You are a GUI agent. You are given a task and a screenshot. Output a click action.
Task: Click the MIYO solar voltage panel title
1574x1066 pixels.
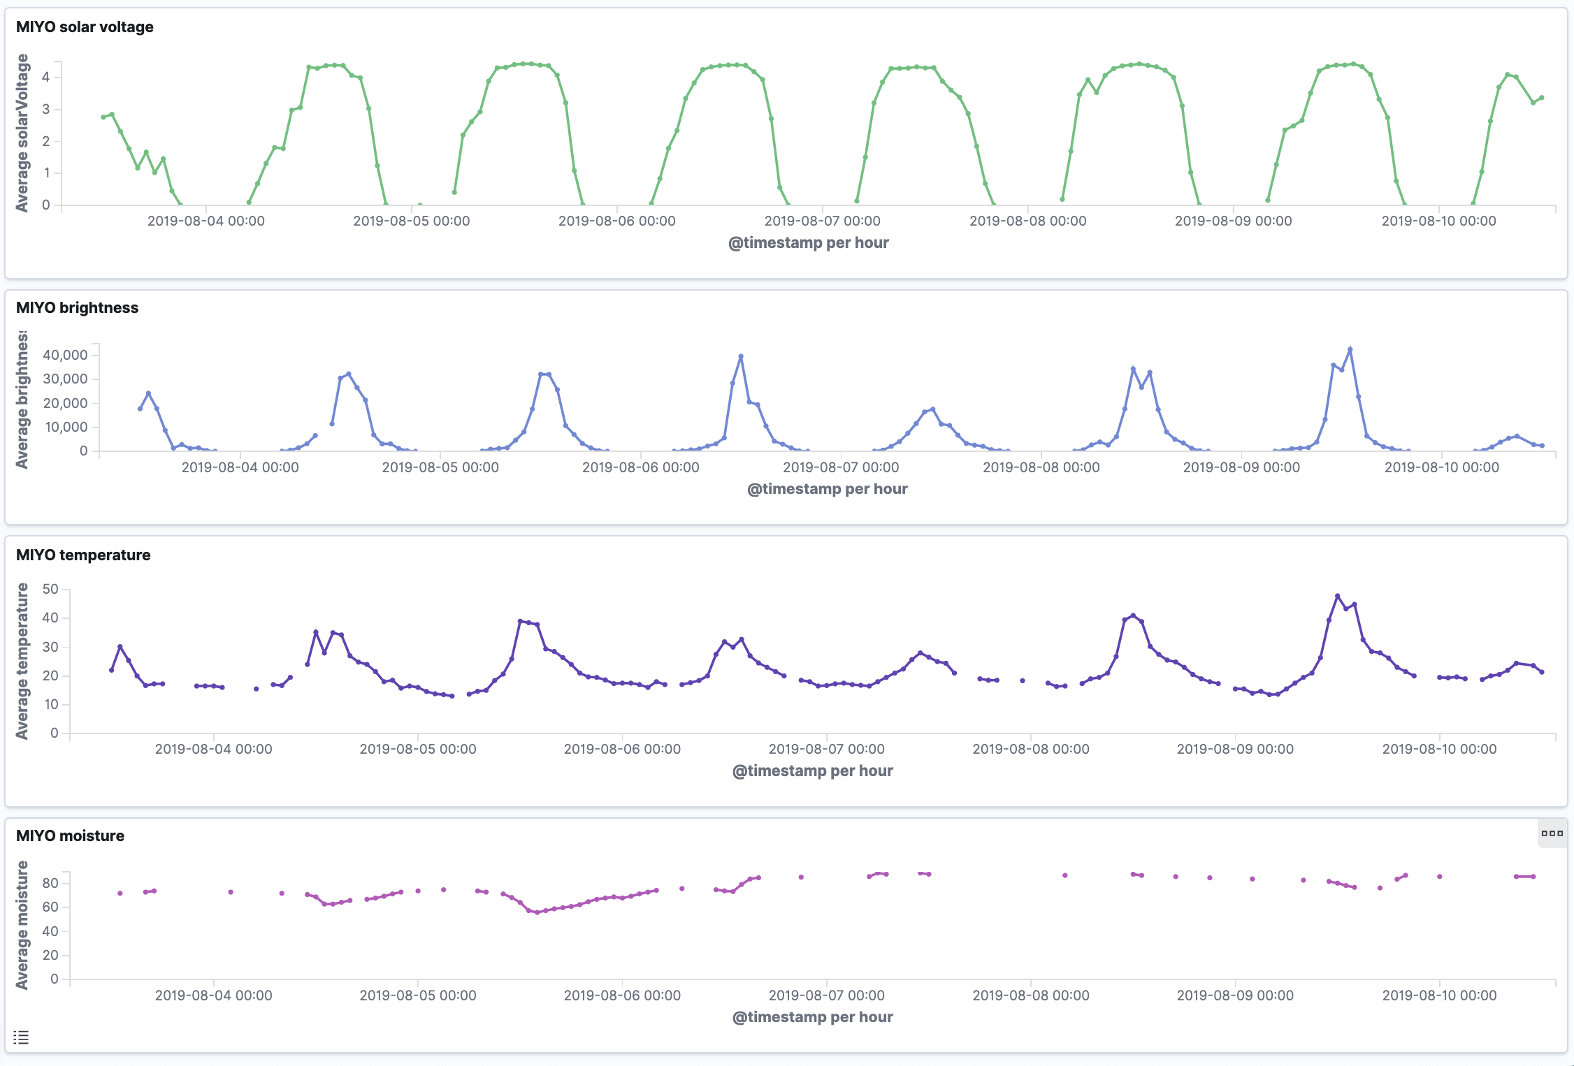85,27
